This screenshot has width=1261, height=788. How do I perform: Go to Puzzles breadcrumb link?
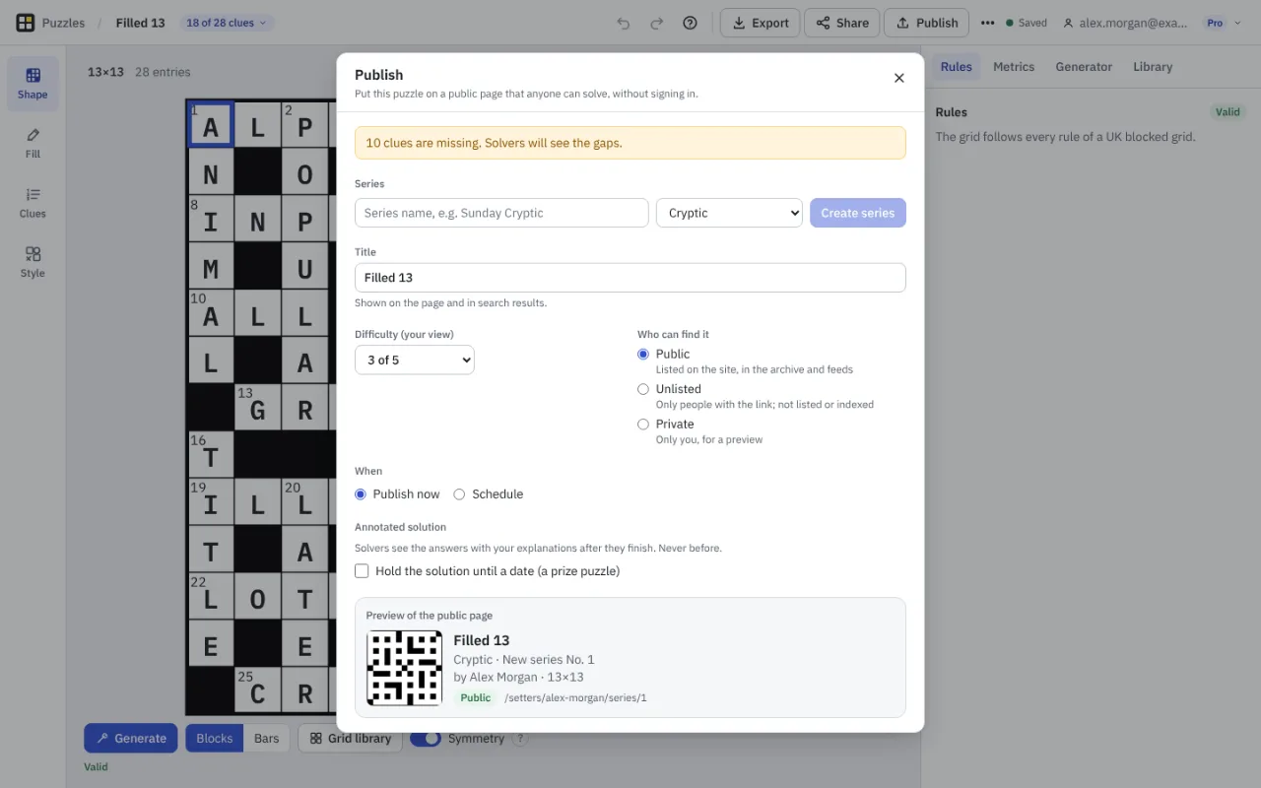point(63,23)
